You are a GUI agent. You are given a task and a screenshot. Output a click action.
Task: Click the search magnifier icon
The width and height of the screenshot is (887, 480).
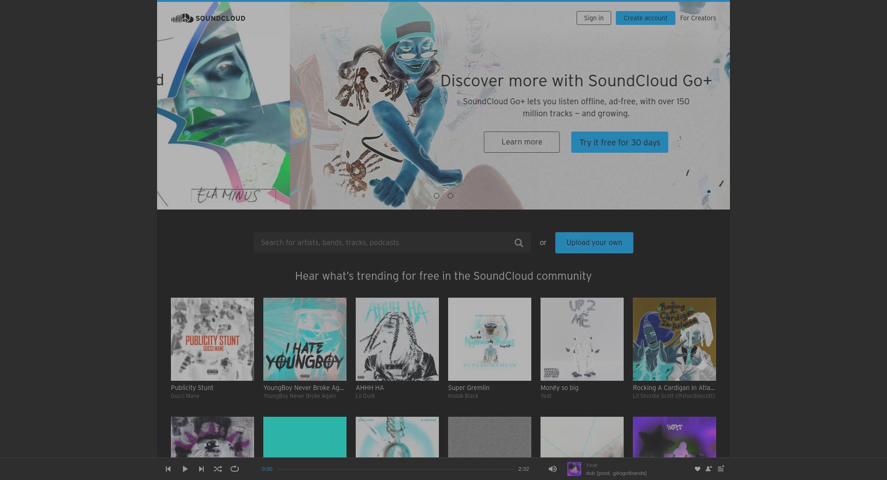[519, 243]
